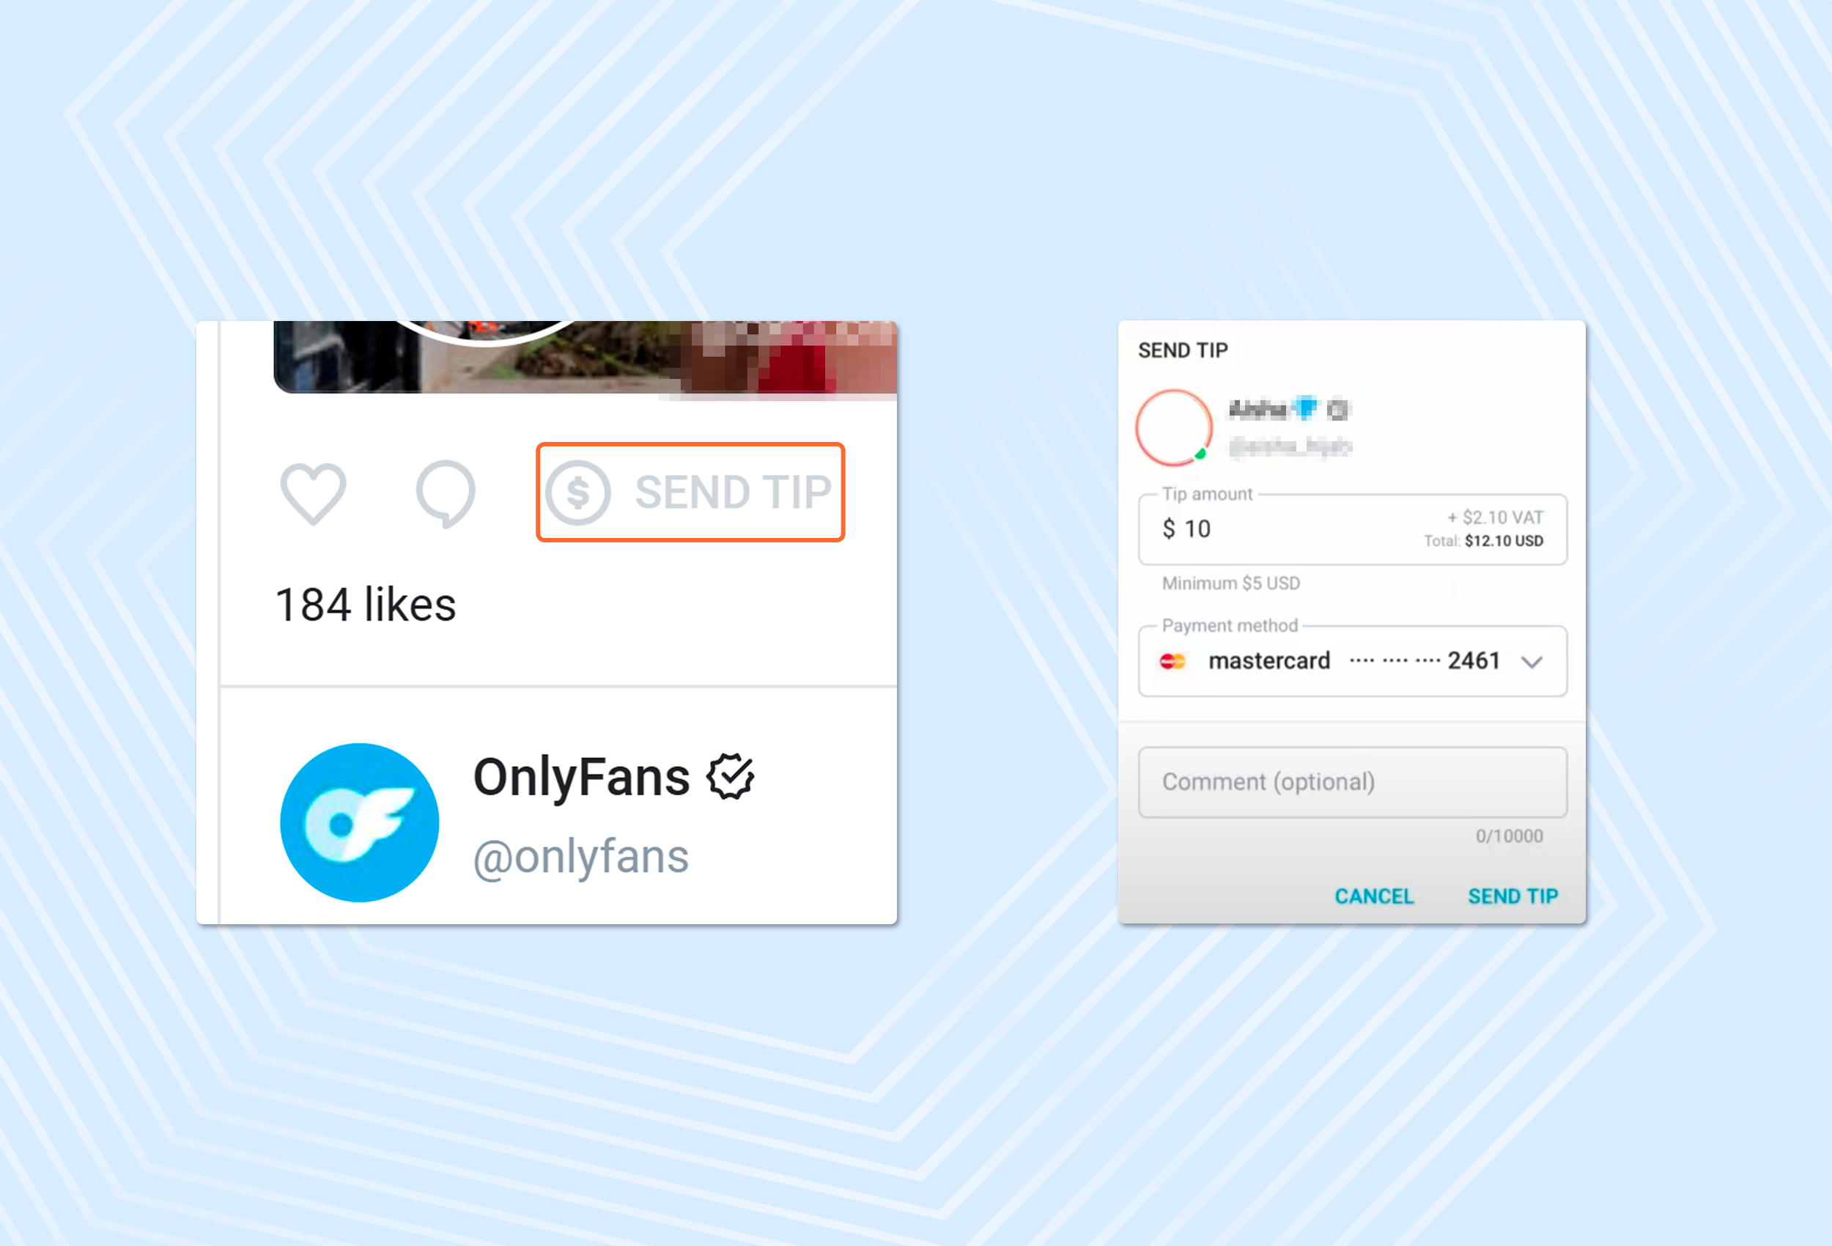This screenshot has height=1246, width=1832.
Task: Confirm with the blue SEND TIP button
Action: (x=1512, y=896)
